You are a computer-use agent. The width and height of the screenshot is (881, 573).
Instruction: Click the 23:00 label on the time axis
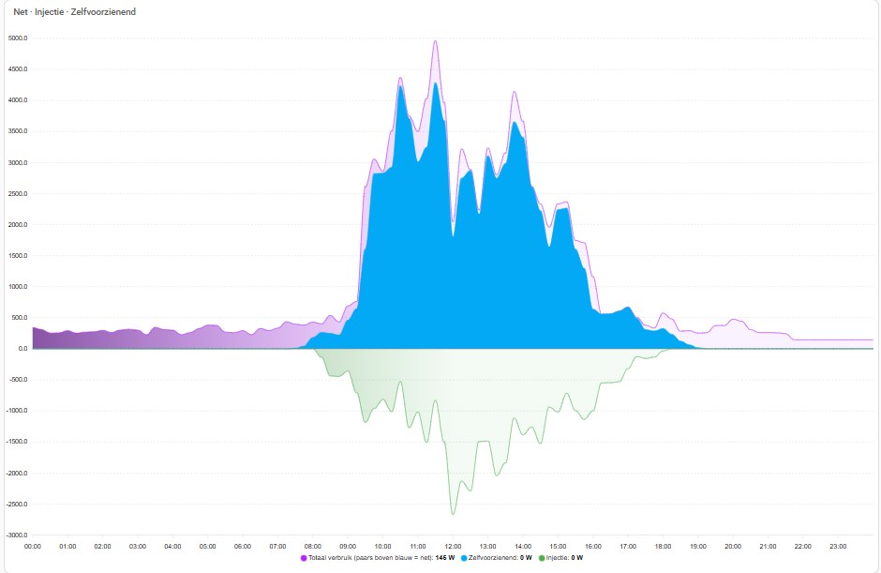coord(838,547)
